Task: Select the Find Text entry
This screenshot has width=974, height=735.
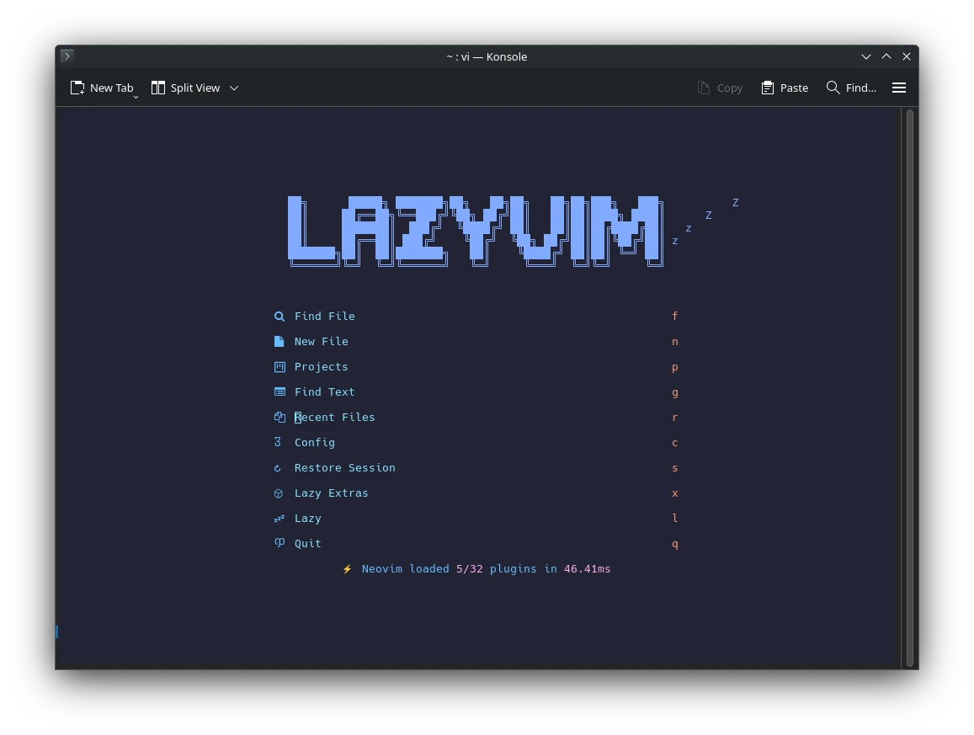Action: pyautogui.click(x=476, y=392)
